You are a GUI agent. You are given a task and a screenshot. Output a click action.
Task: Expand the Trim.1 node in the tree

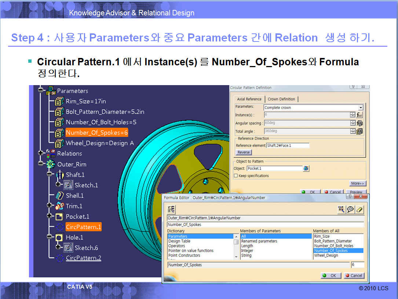[50, 206]
